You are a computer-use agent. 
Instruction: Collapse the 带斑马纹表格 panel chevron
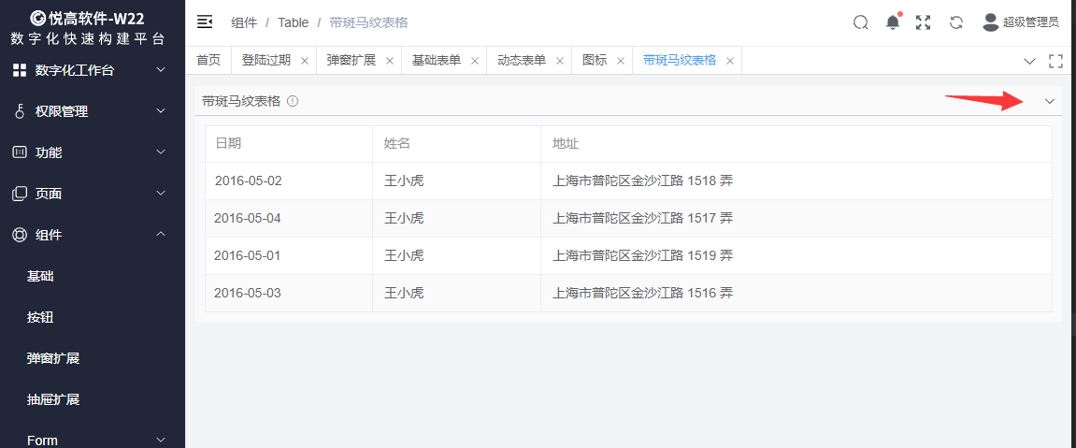click(x=1050, y=101)
